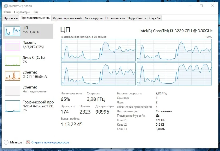Click the top-right logical processor graph
Image resolution: width=220 pixels, height=151 pixels.
click(174, 50)
